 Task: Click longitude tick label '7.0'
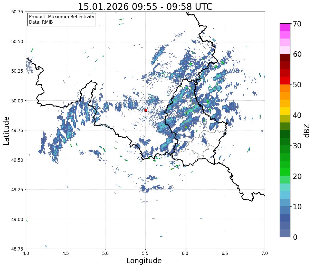tap(265, 253)
